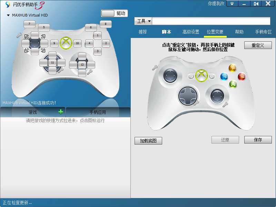
Task: Click wrench icon at top-left of right gamepad
Action: coord(155,68)
